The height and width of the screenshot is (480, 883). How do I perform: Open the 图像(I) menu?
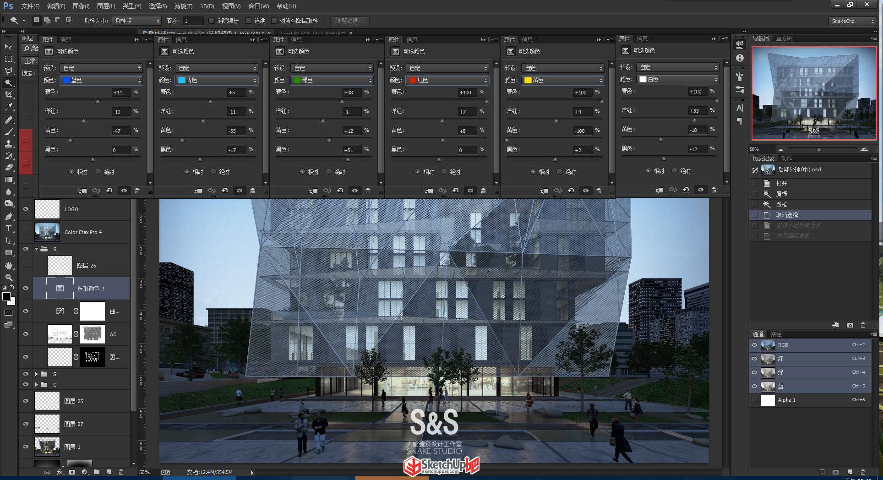(81, 6)
